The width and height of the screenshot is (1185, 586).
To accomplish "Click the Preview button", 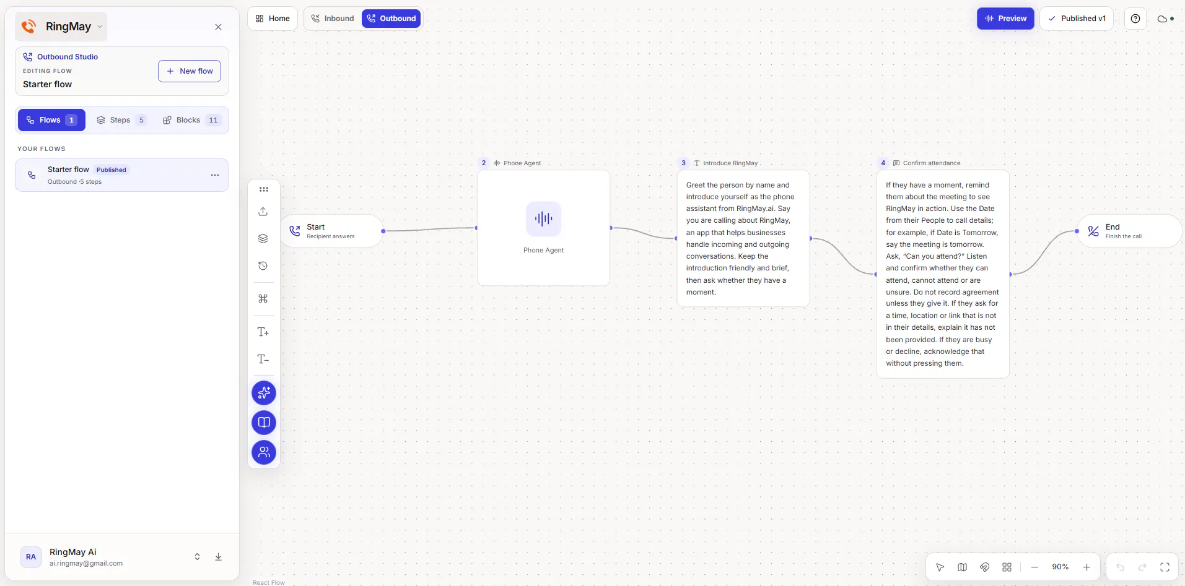I will tap(1006, 19).
